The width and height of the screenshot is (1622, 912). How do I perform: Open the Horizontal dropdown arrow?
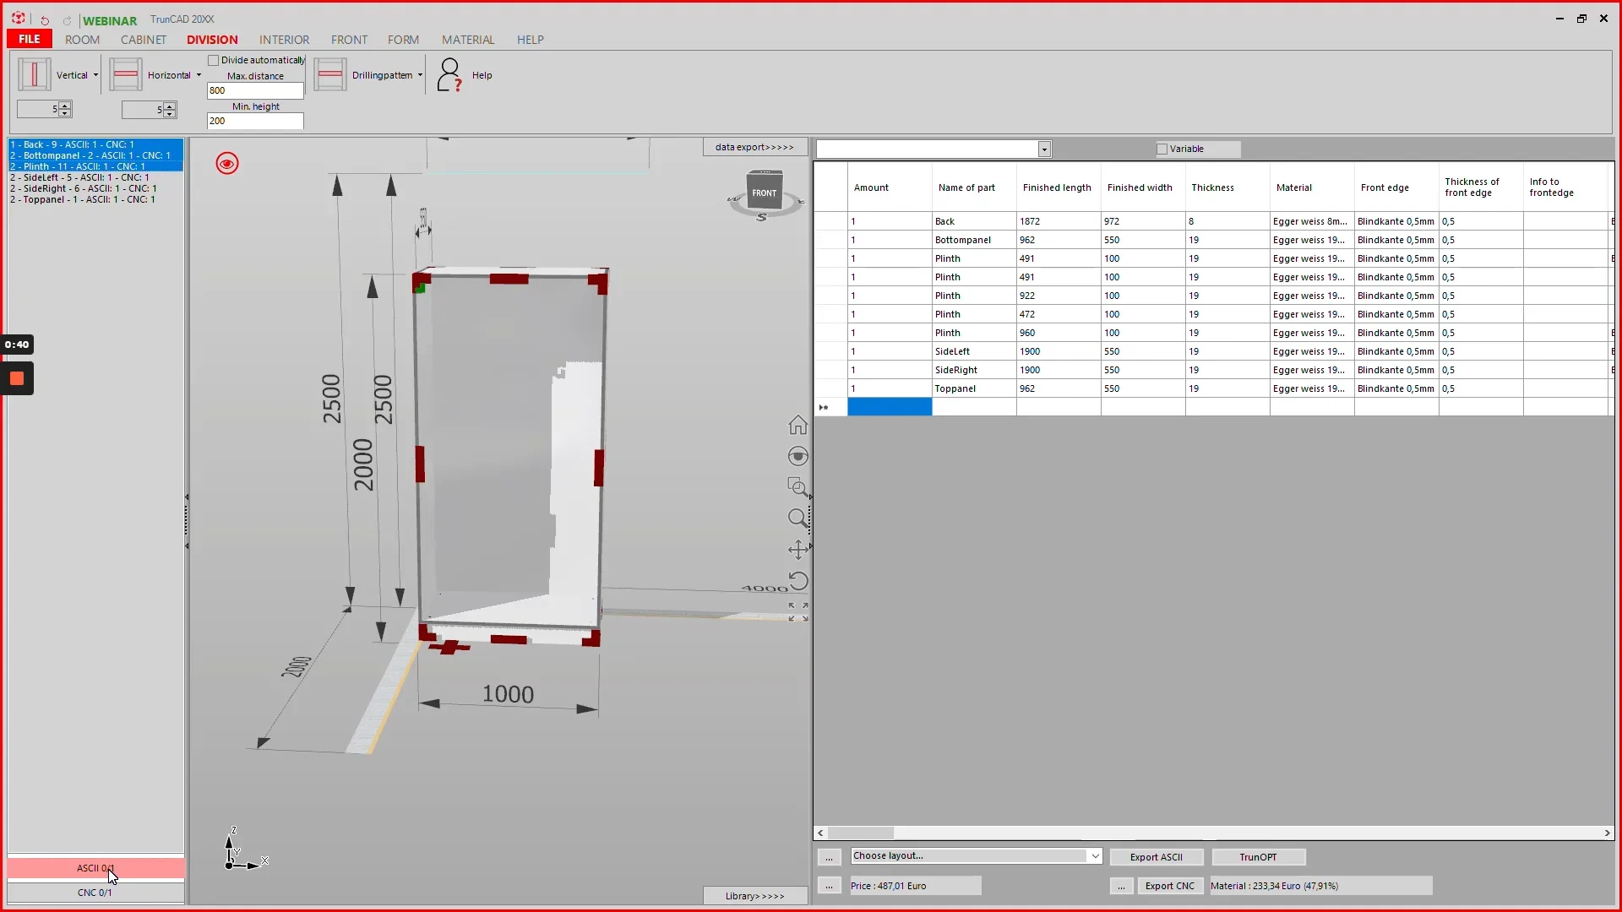click(x=199, y=75)
